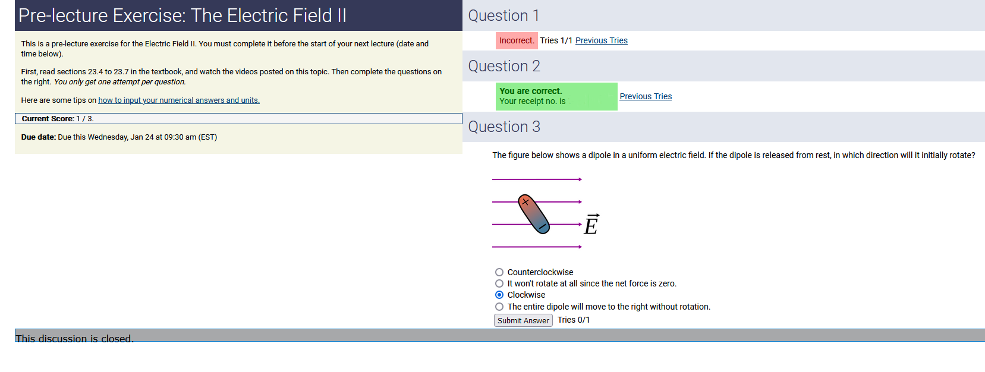Click the Question 2 section header
This screenshot has height=372, width=985.
504,66
